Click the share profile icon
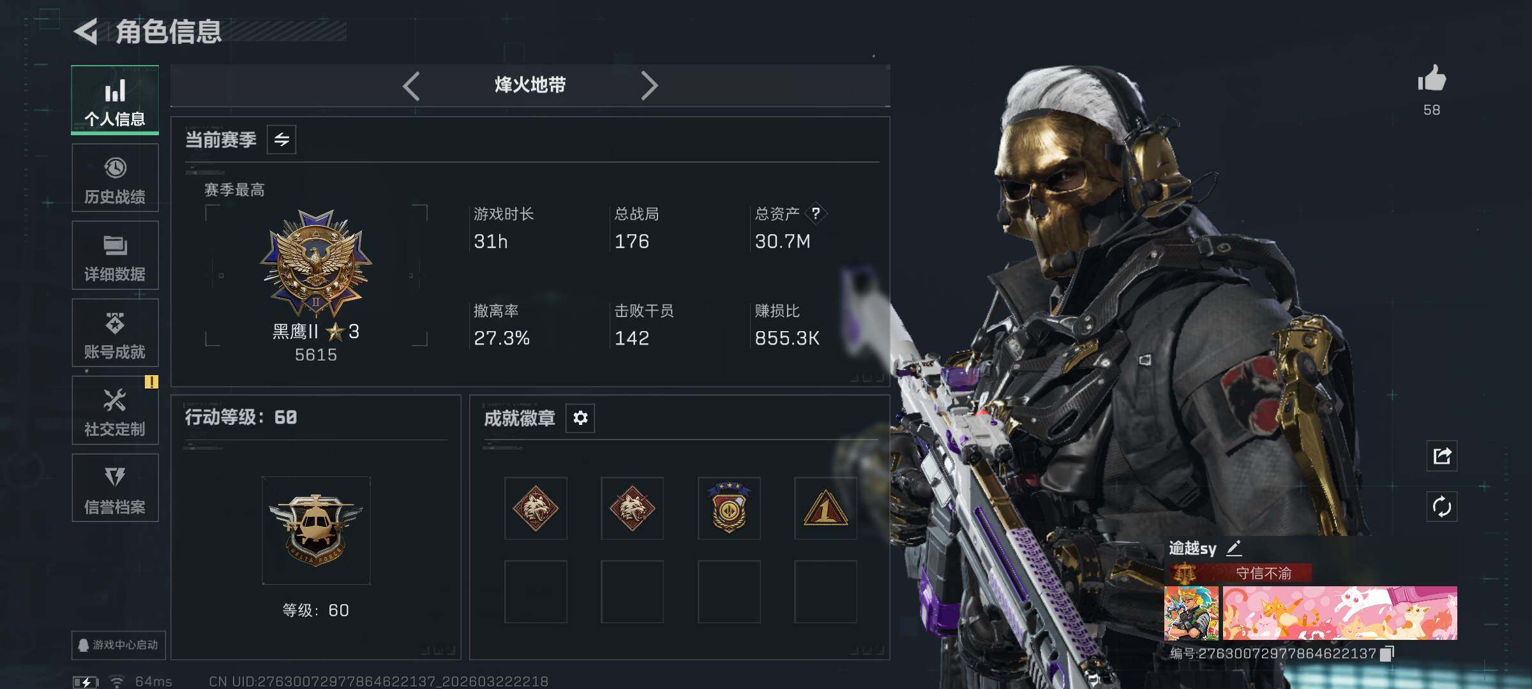 tap(1442, 456)
